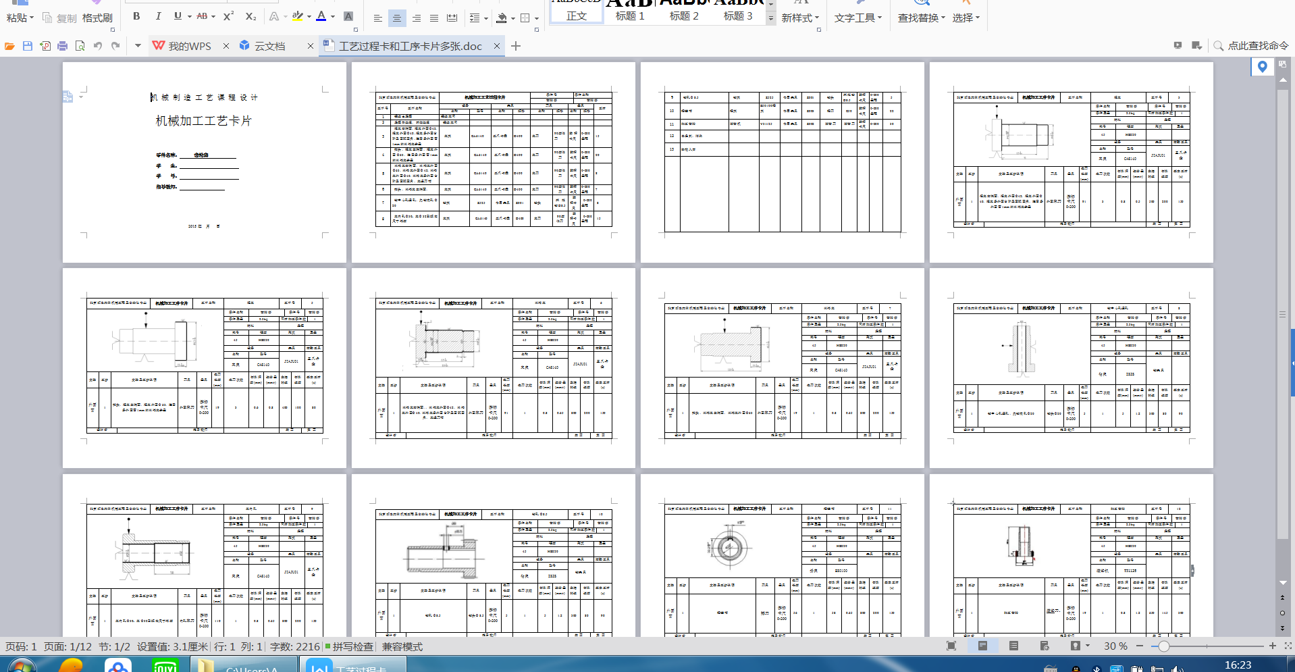The height and width of the screenshot is (672, 1295).
Task: Open the navigation pane location icon
Action: point(1262,67)
